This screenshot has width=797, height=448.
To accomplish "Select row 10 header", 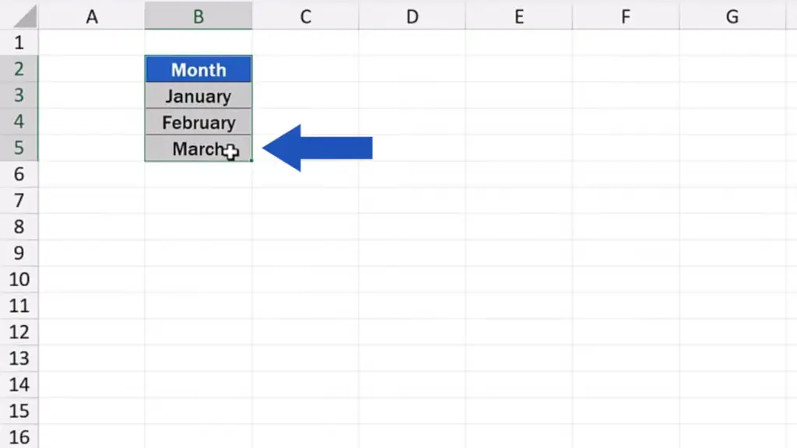I will (19, 279).
